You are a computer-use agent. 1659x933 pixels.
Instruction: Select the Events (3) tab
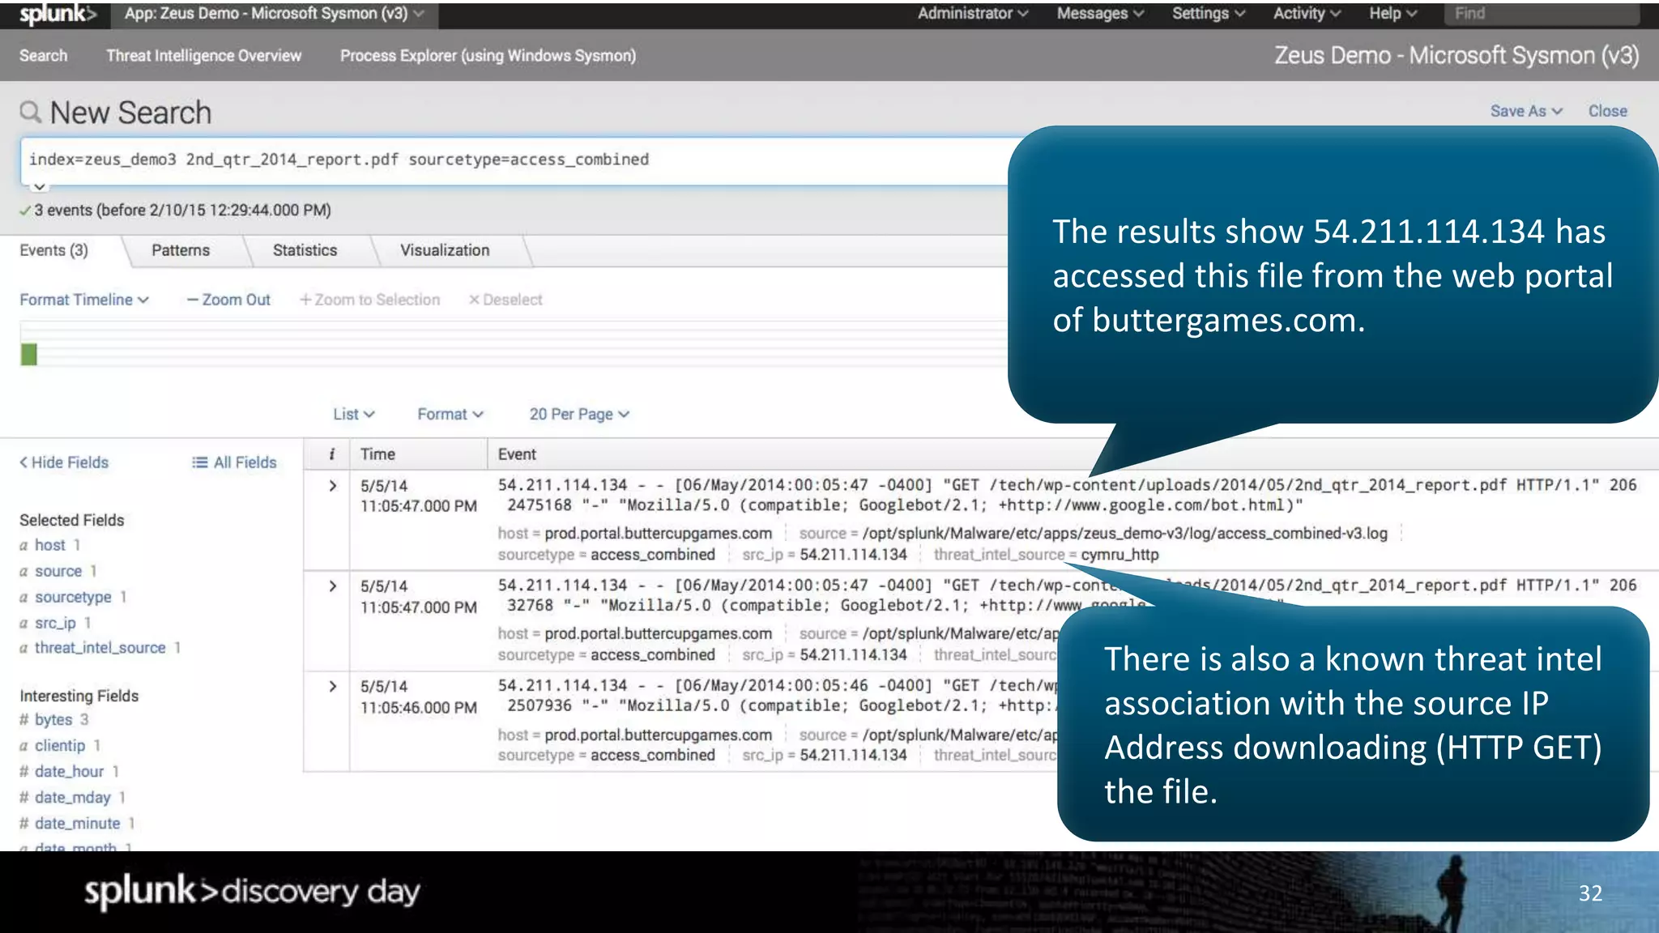coord(54,250)
